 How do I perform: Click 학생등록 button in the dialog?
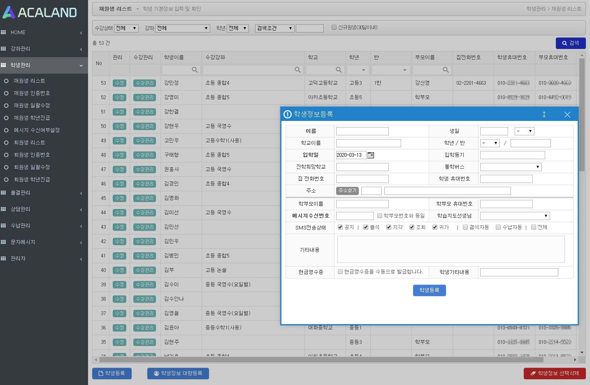coord(429,290)
